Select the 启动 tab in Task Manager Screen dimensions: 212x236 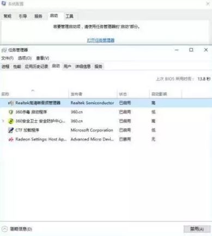coord(56,66)
